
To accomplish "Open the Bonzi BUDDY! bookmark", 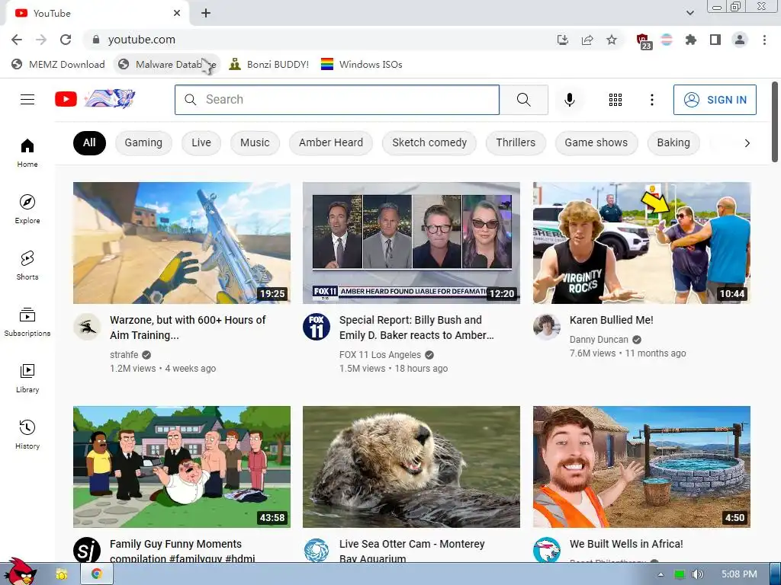I will [269, 64].
